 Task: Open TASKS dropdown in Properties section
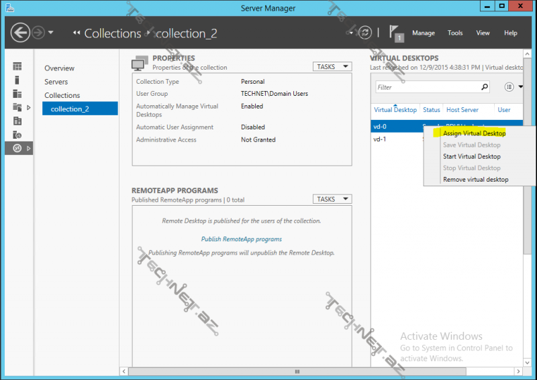click(332, 66)
